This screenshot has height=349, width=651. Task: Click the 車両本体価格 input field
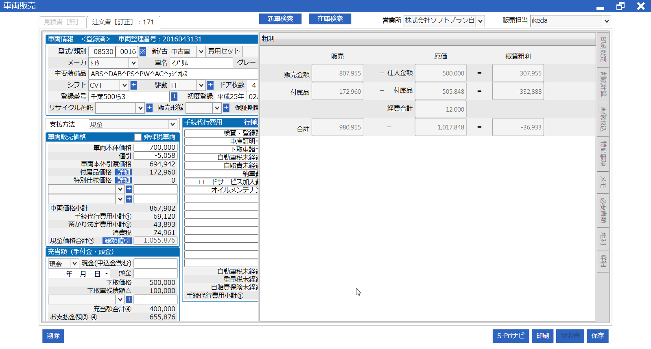click(x=155, y=148)
